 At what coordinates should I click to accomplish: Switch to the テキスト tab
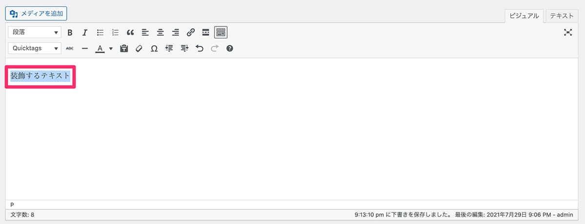click(x=562, y=16)
